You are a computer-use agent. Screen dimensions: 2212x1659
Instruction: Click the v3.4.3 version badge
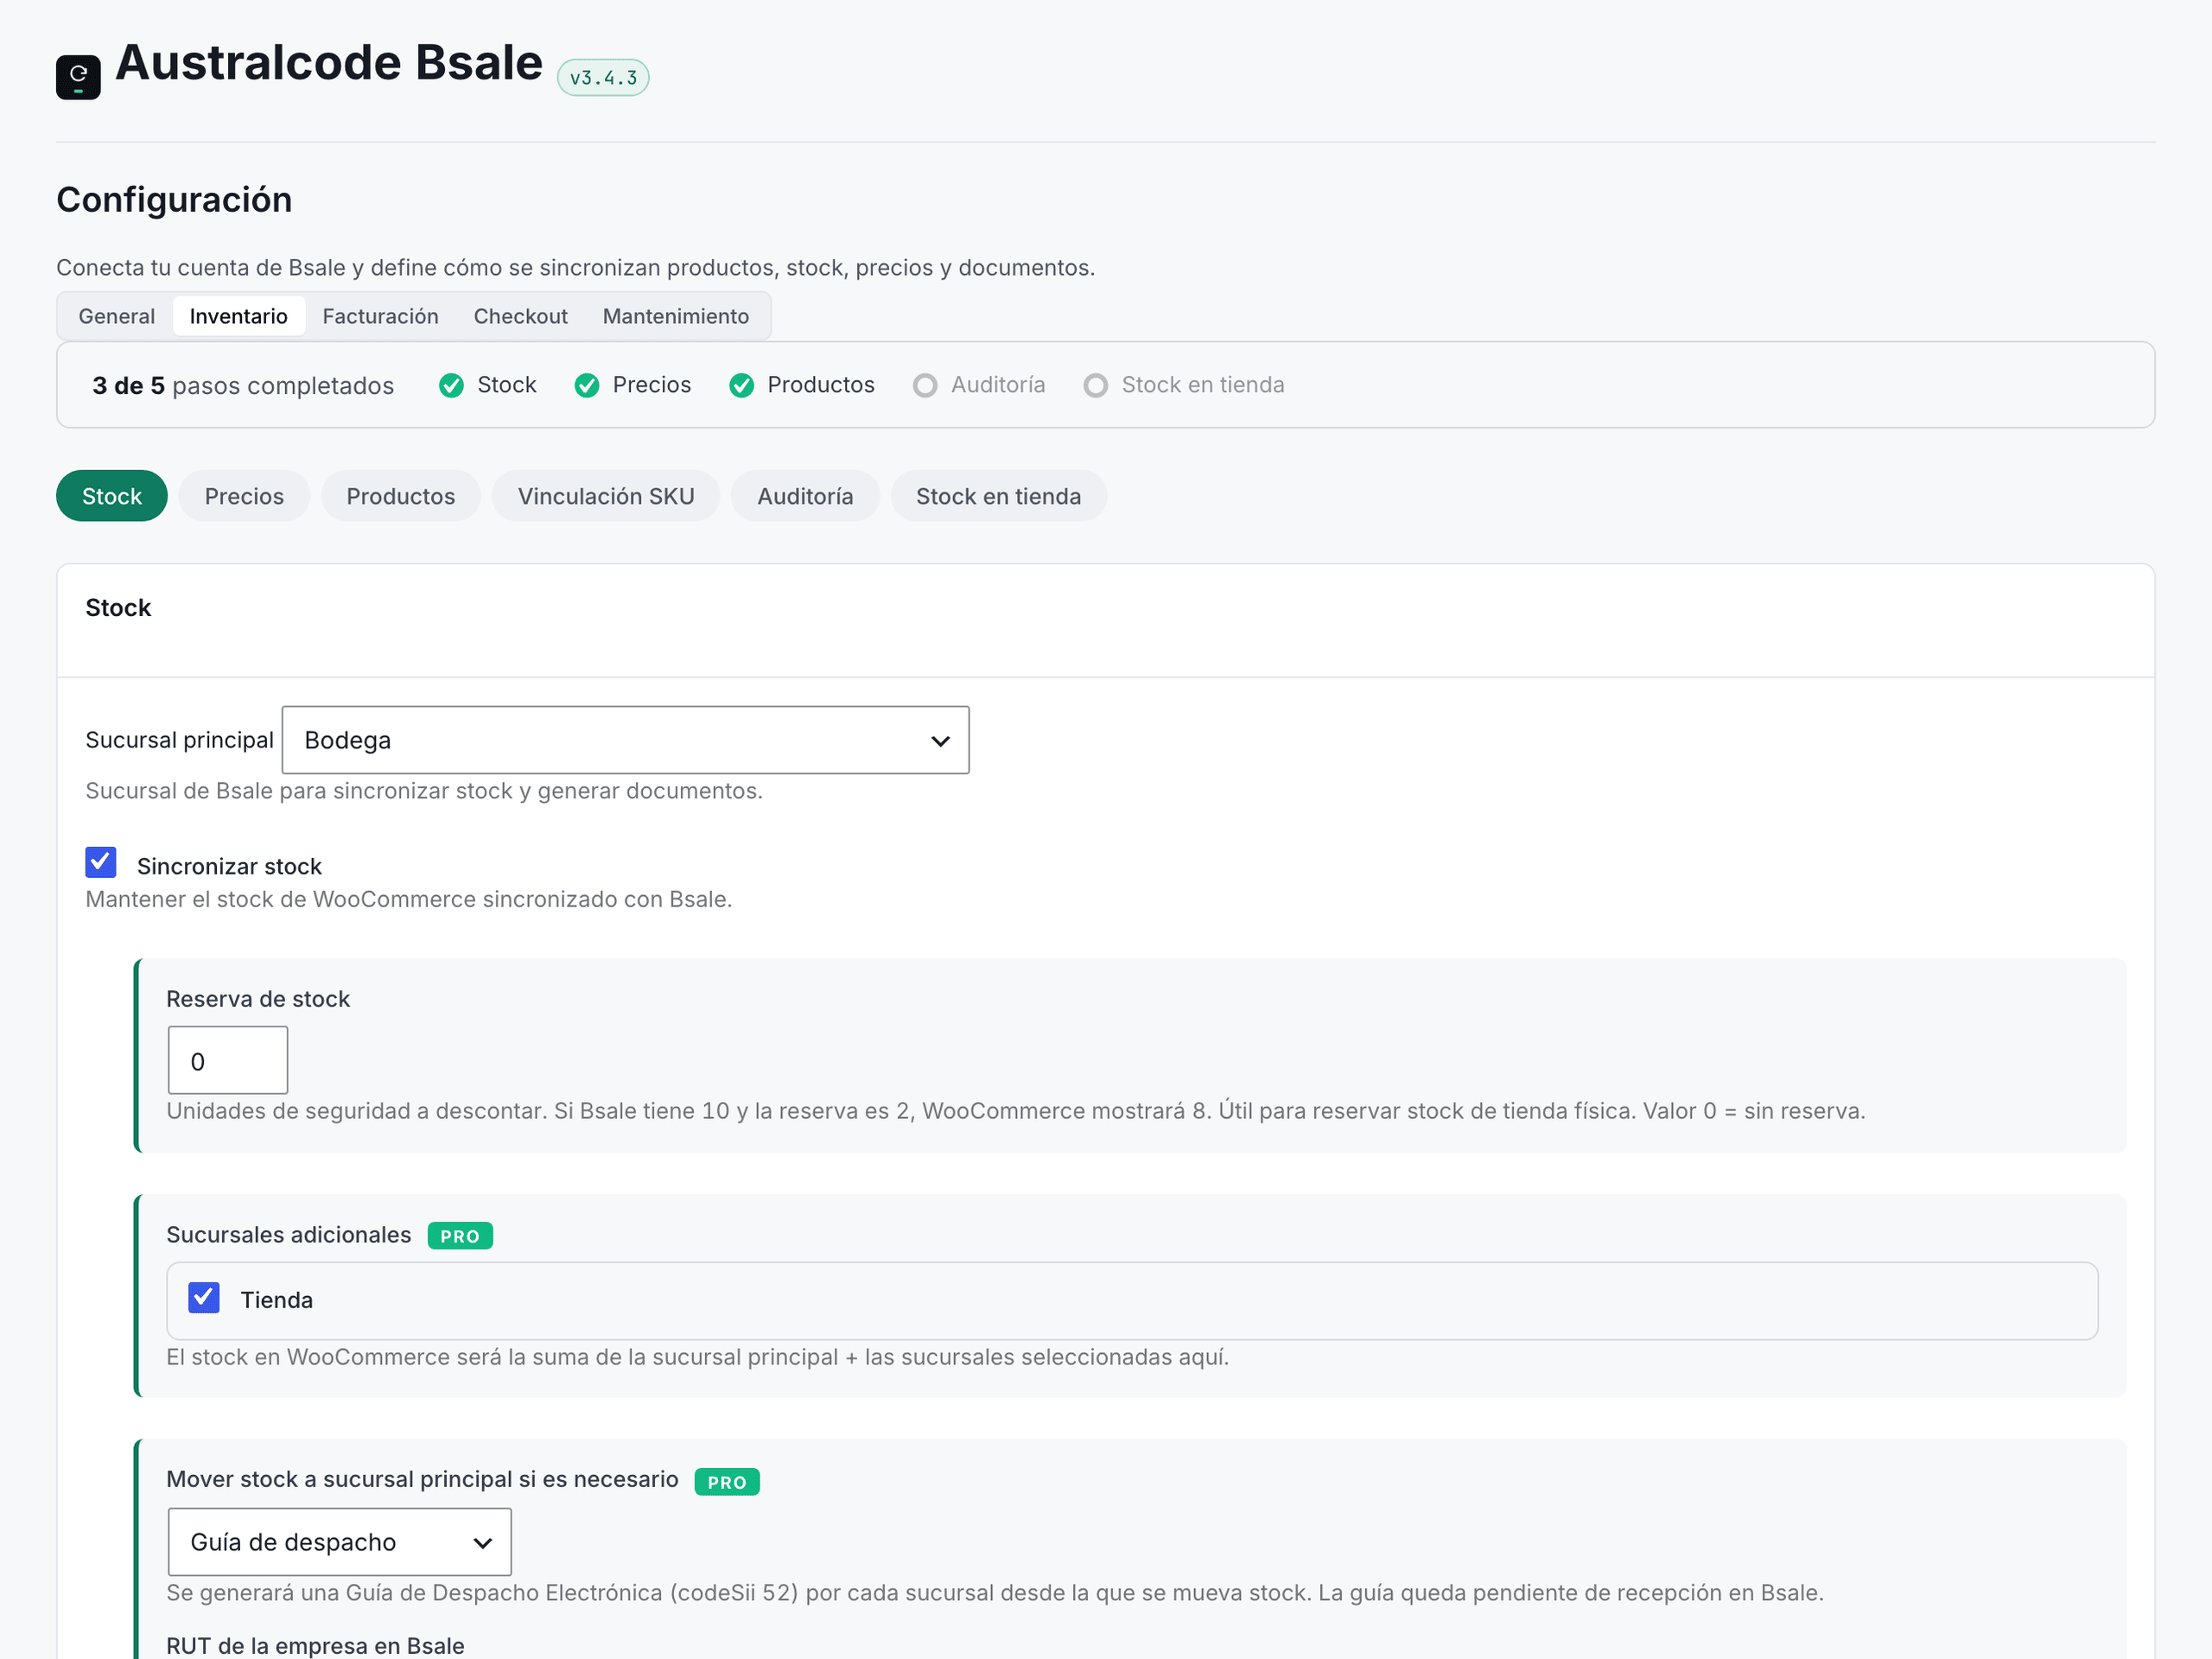603,77
